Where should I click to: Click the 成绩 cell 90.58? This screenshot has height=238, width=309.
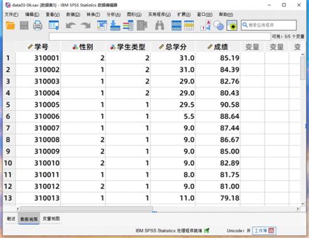pos(218,104)
